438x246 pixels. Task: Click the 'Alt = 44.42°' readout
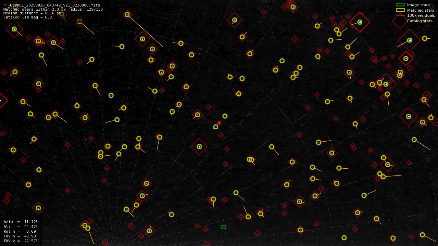coord(21,226)
